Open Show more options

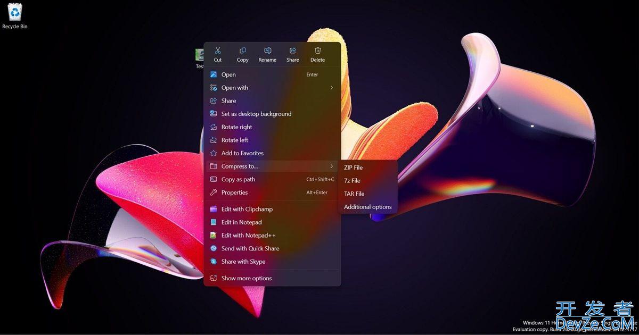pyautogui.click(x=272, y=278)
